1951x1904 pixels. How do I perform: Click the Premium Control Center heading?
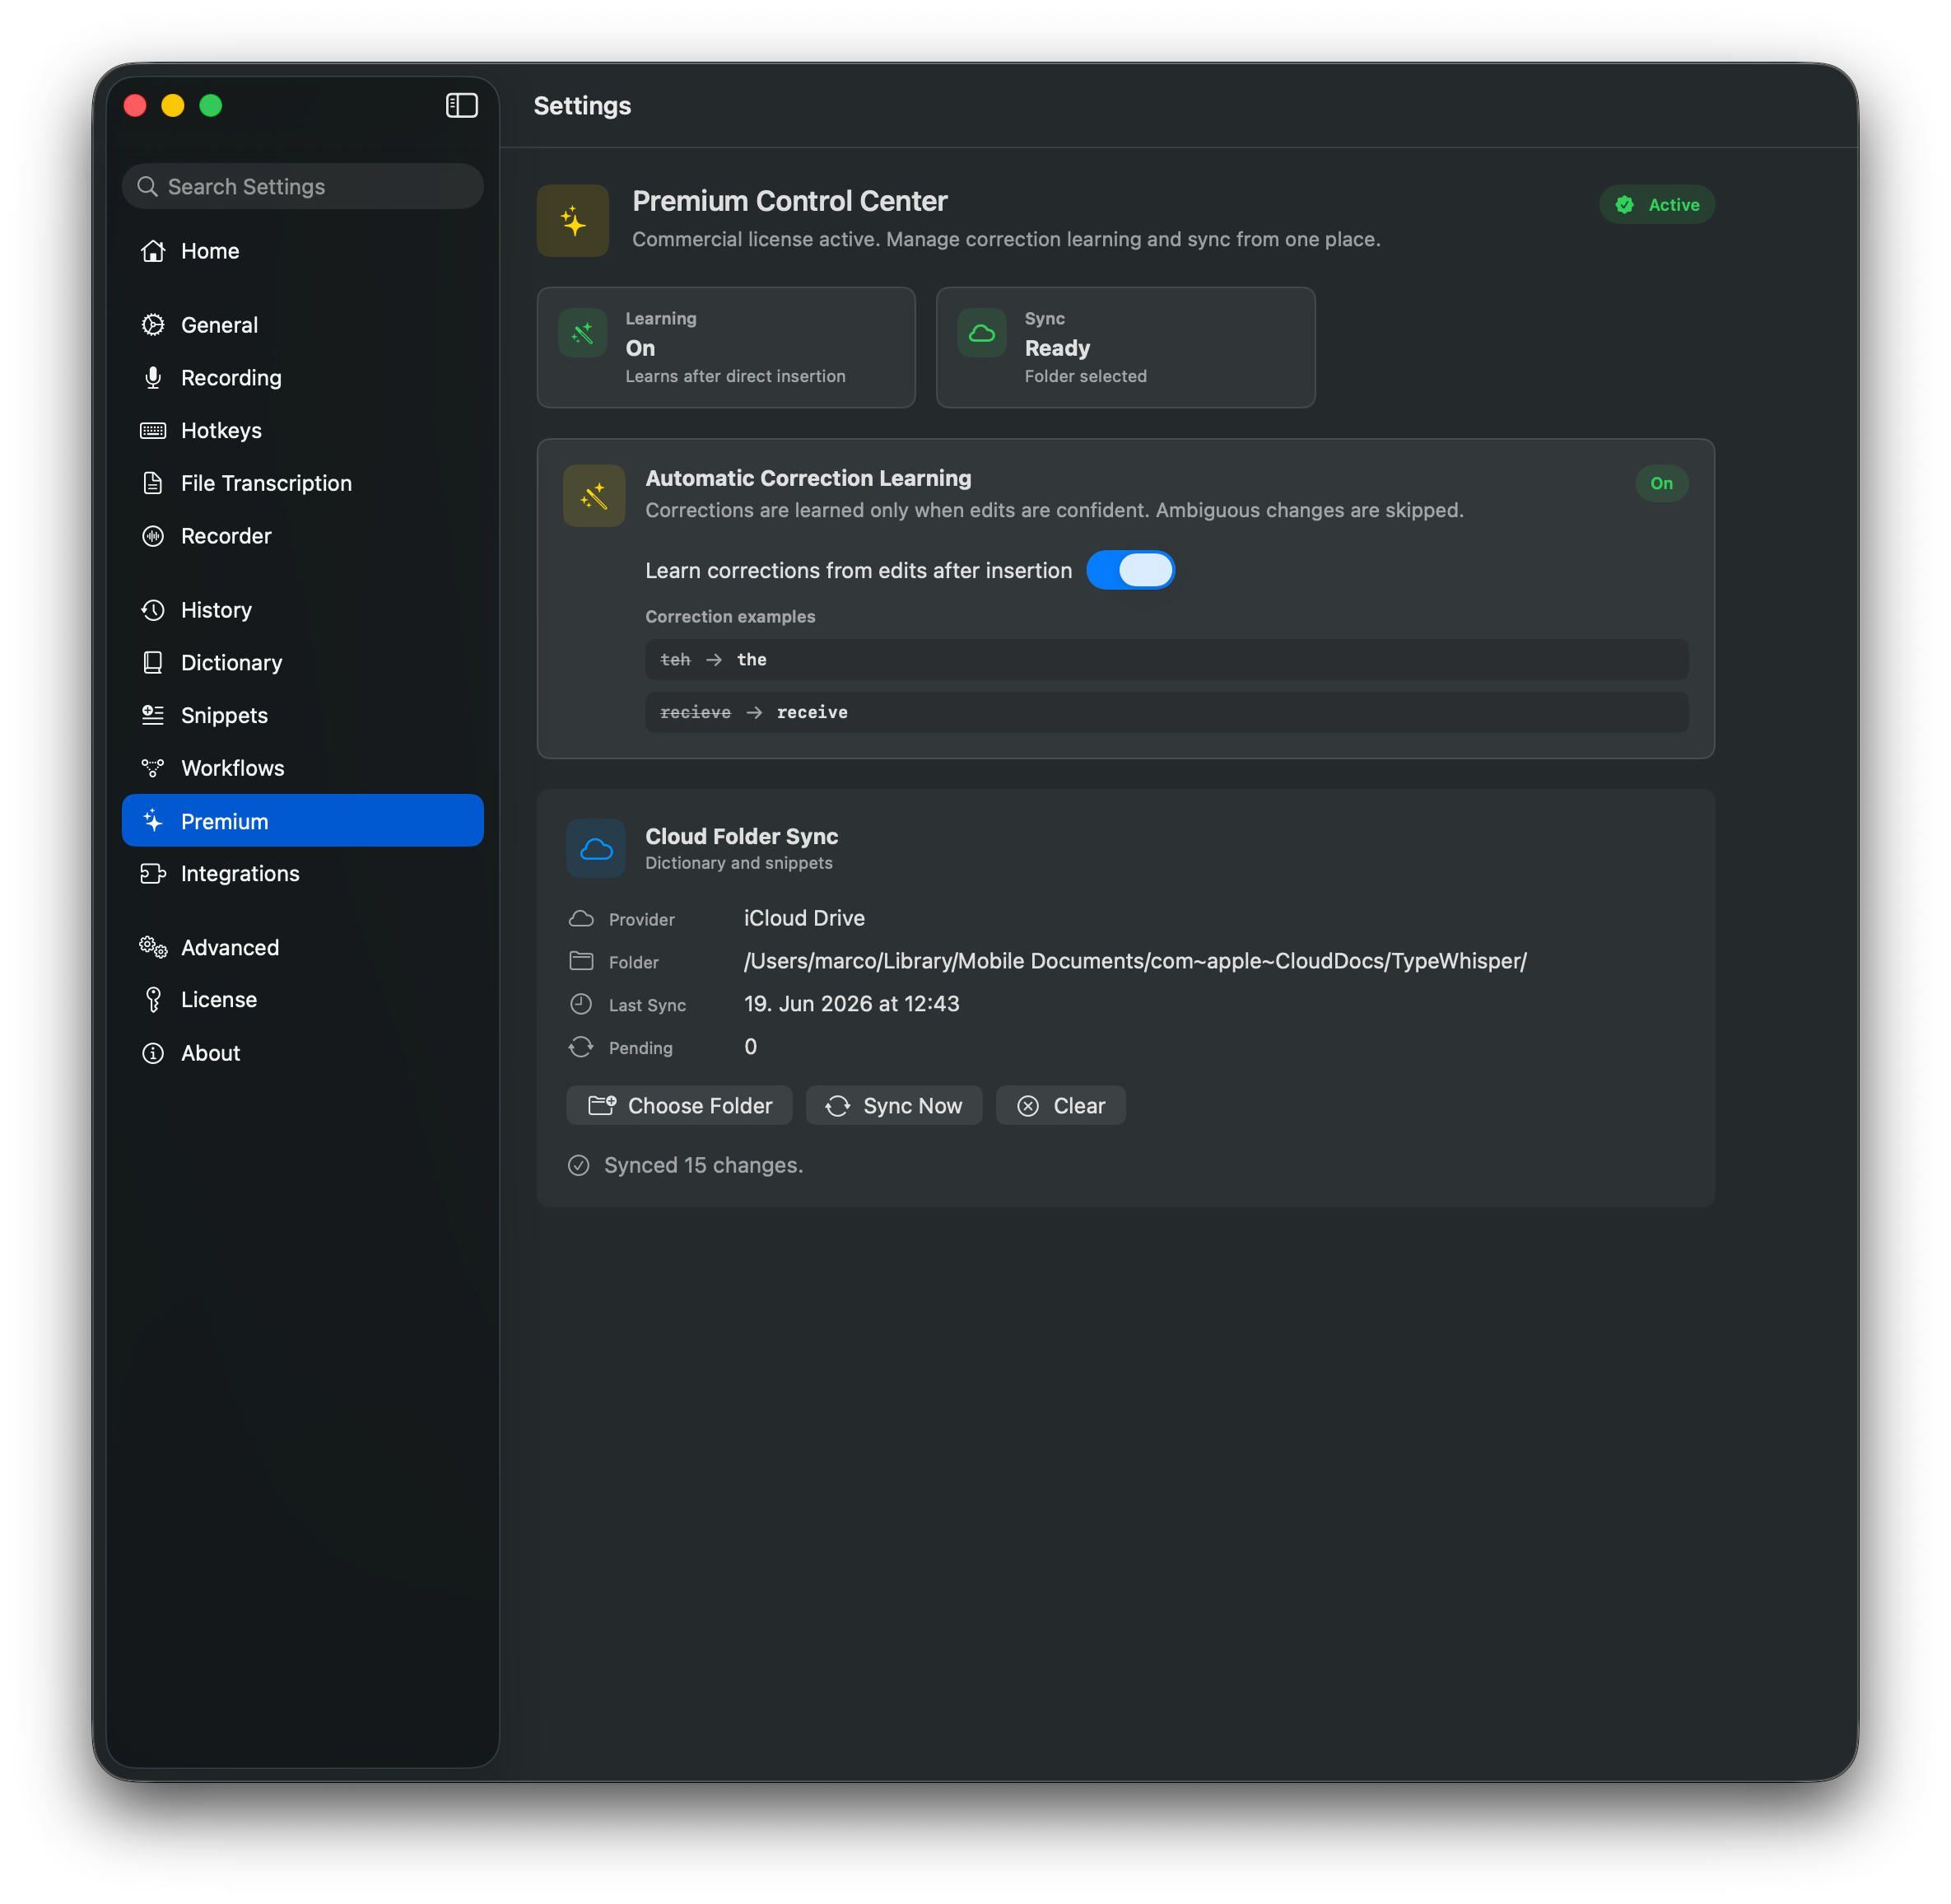click(x=789, y=201)
